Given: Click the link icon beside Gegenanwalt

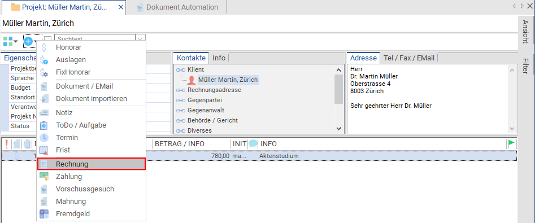Looking at the screenshot, I should pos(180,111).
